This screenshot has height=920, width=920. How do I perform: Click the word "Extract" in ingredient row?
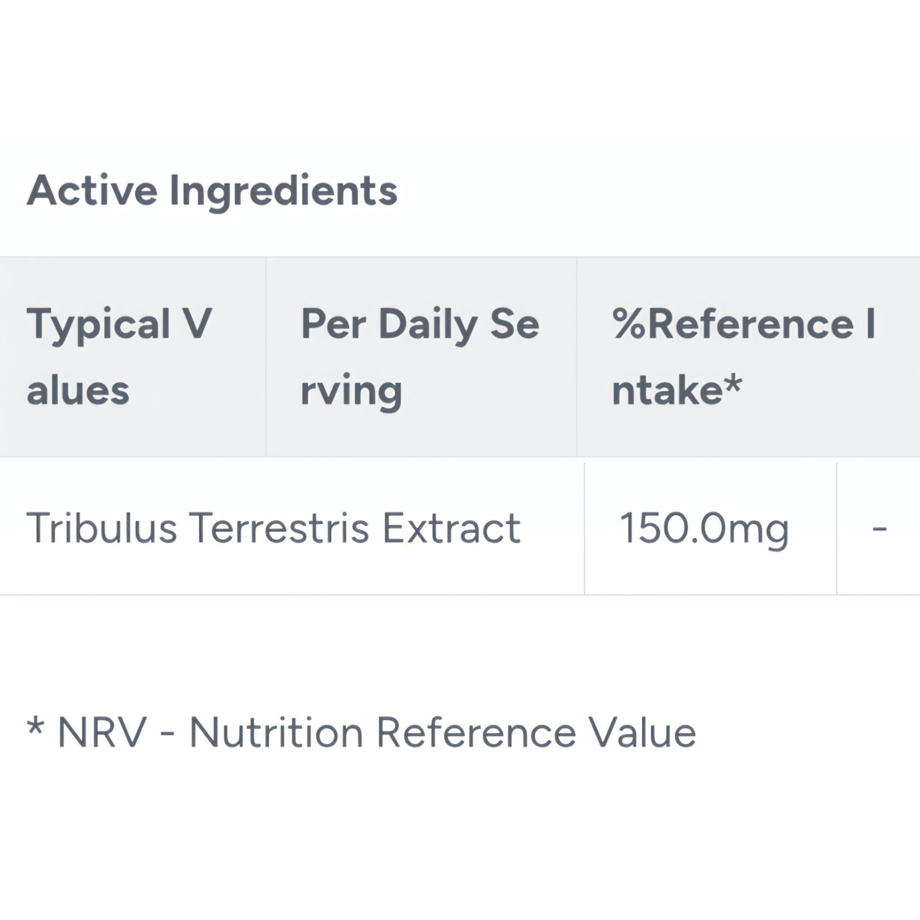pos(451,528)
